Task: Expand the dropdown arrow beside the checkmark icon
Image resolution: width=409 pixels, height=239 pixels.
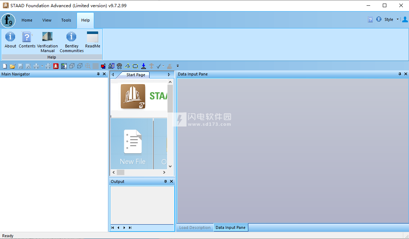Action: (164, 66)
